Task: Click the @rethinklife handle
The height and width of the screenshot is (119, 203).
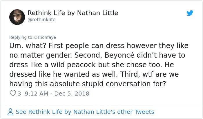Action: pos(41,20)
